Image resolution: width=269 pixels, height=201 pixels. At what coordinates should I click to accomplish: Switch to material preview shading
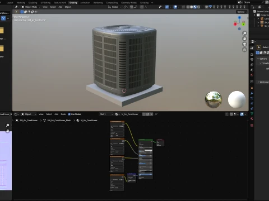click(195, 7)
